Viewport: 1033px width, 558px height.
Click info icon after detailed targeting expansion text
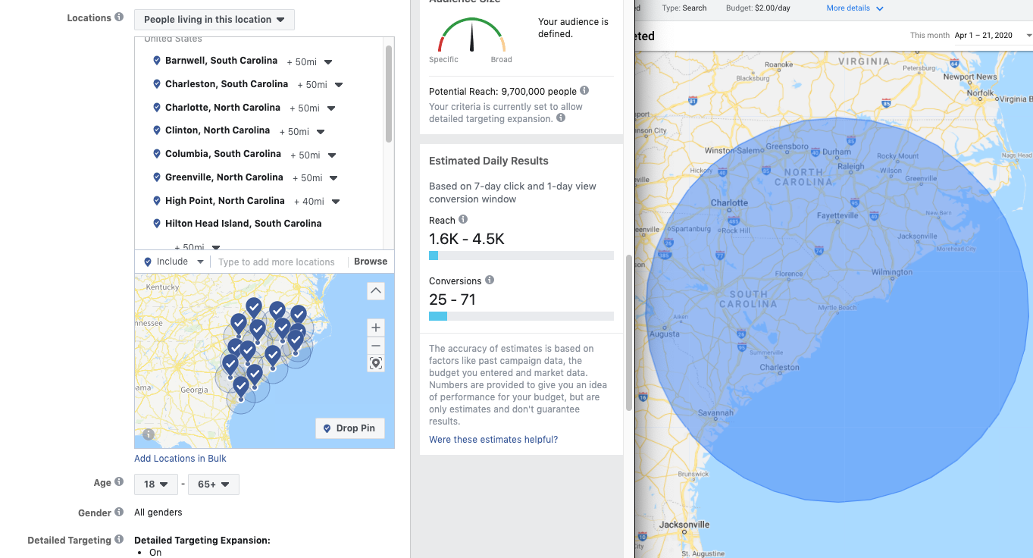[561, 118]
